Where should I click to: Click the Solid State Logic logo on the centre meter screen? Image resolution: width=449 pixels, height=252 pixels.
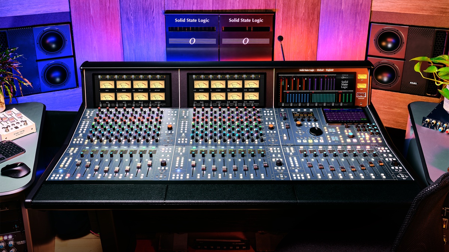(x=345, y=84)
